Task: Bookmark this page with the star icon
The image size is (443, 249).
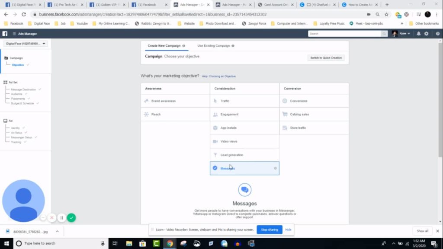Action: [386, 14]
